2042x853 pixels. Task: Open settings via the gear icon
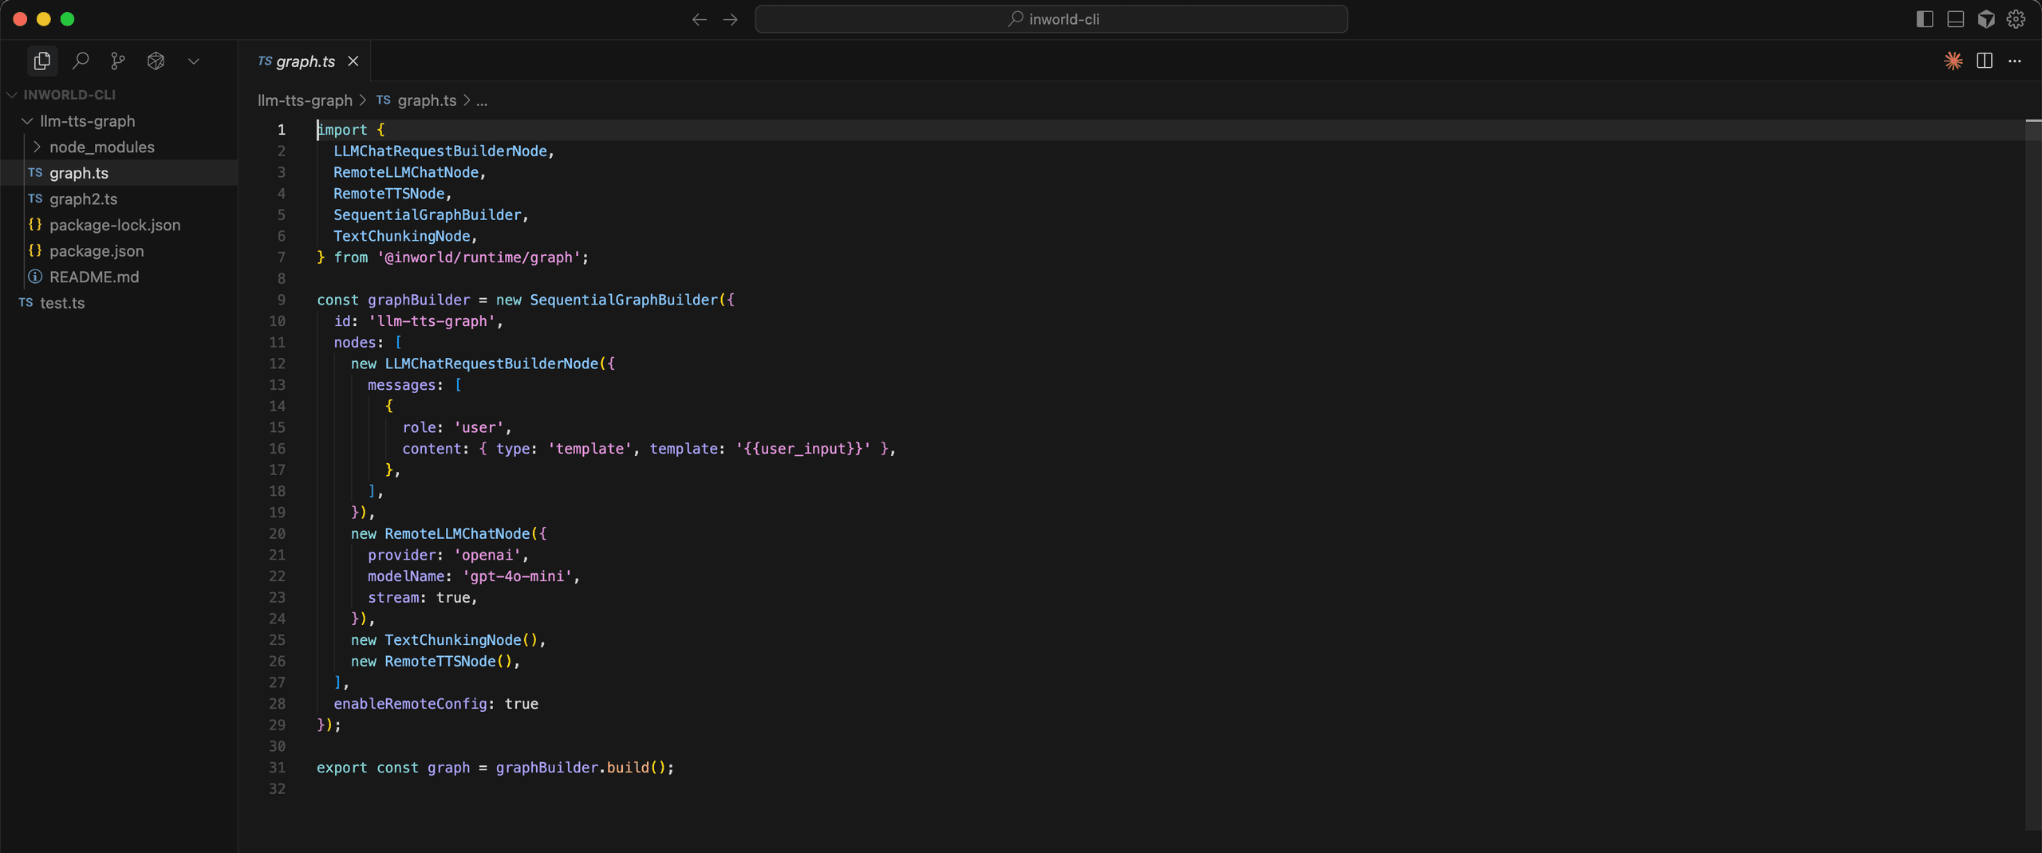2016,18
